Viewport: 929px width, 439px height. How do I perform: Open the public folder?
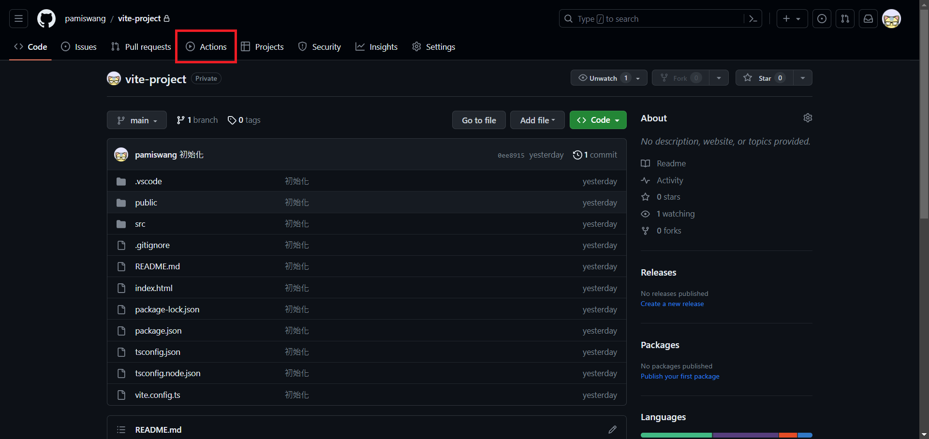point(146,203)
